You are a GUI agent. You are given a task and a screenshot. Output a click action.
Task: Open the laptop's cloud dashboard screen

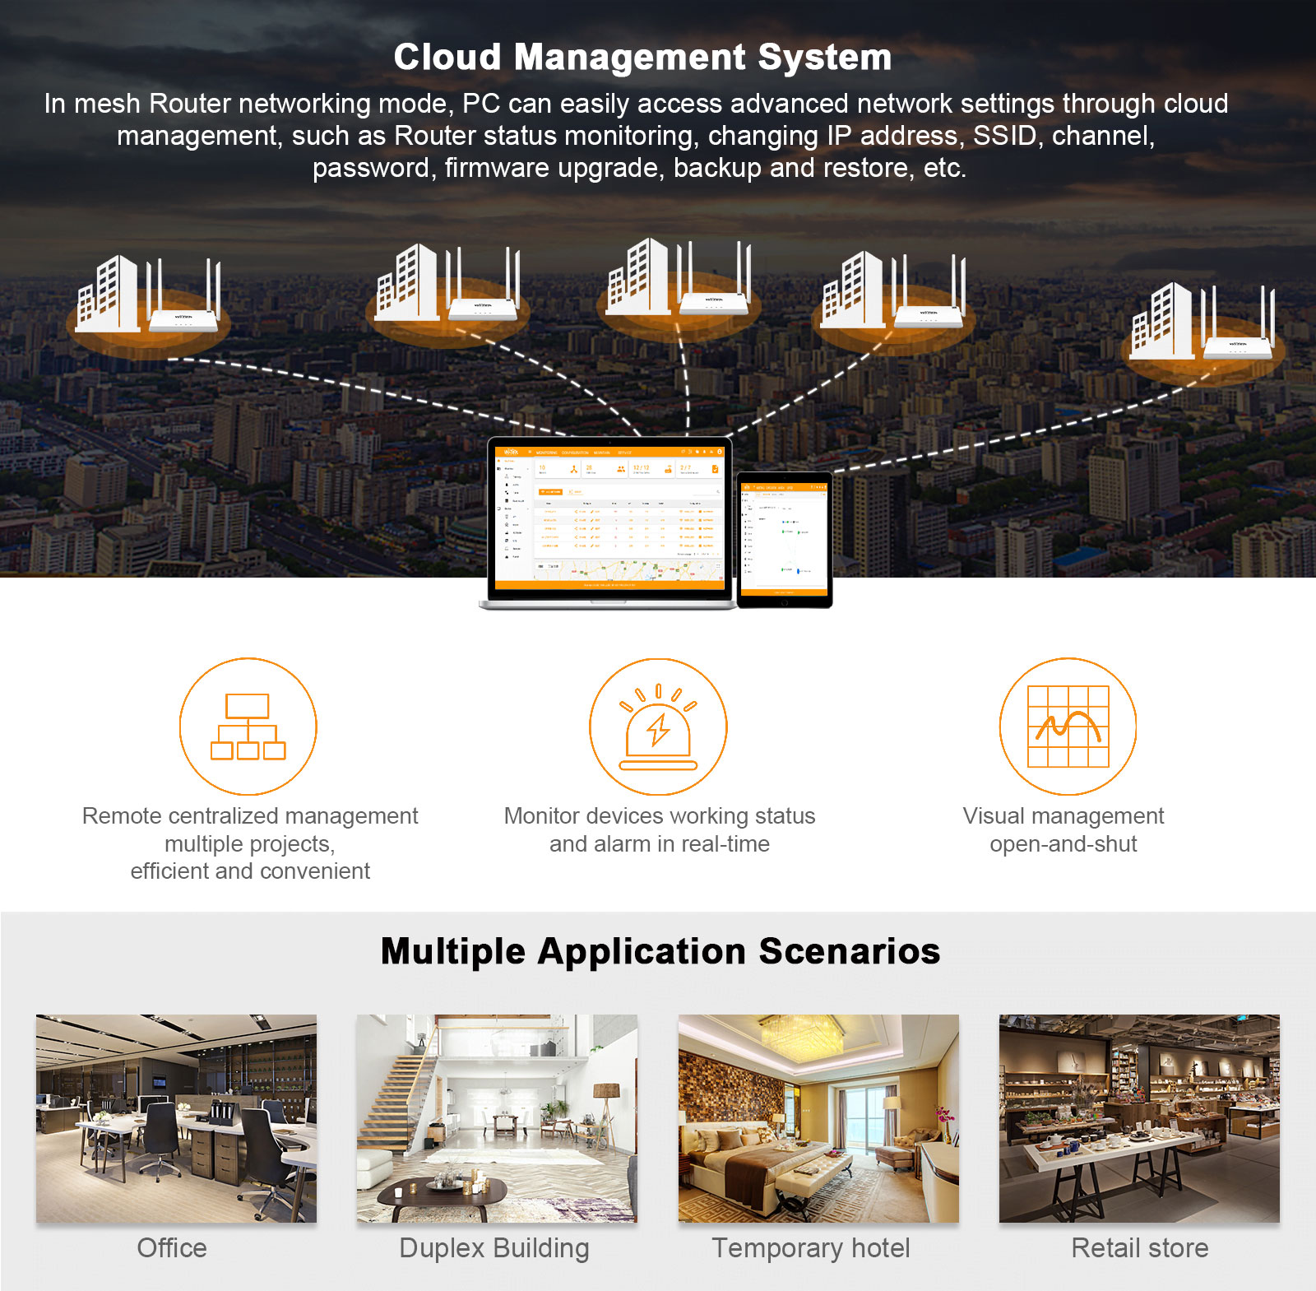click(609, 517)
